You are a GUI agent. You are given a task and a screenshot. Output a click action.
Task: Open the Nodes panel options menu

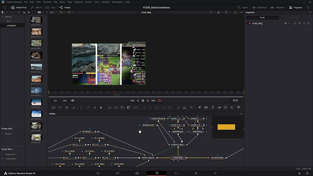(241, 114)
